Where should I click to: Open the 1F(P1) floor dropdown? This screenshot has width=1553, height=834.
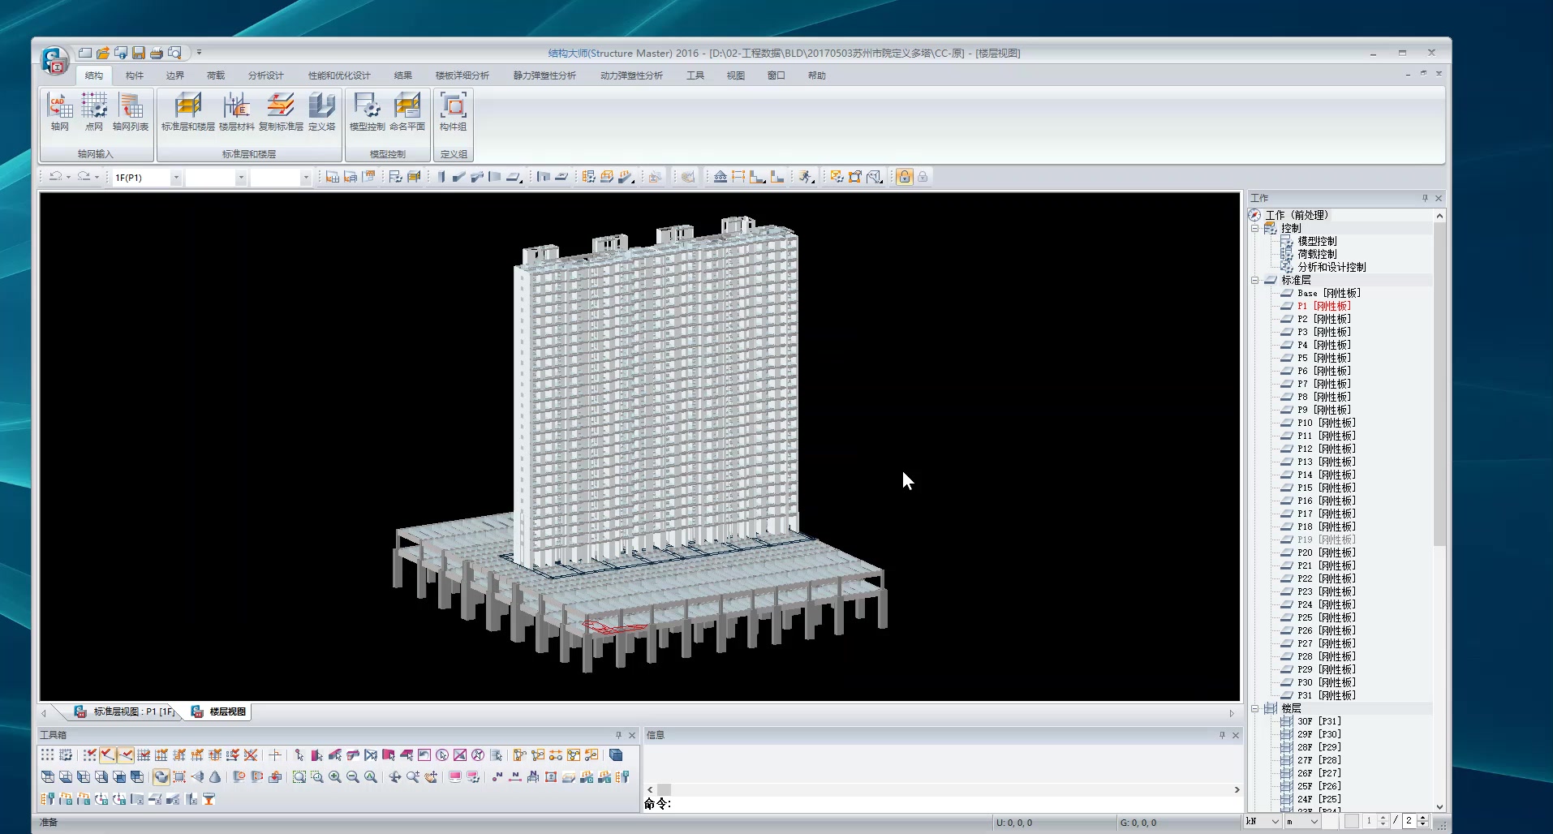tap(175, 178)
